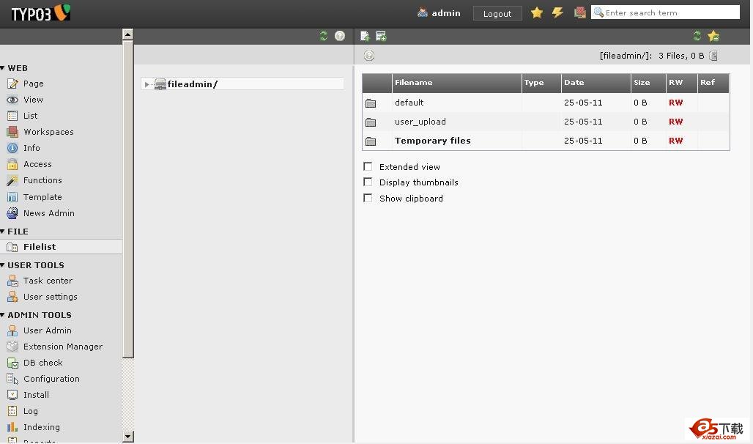Open the Install module

tap(36, 395)
